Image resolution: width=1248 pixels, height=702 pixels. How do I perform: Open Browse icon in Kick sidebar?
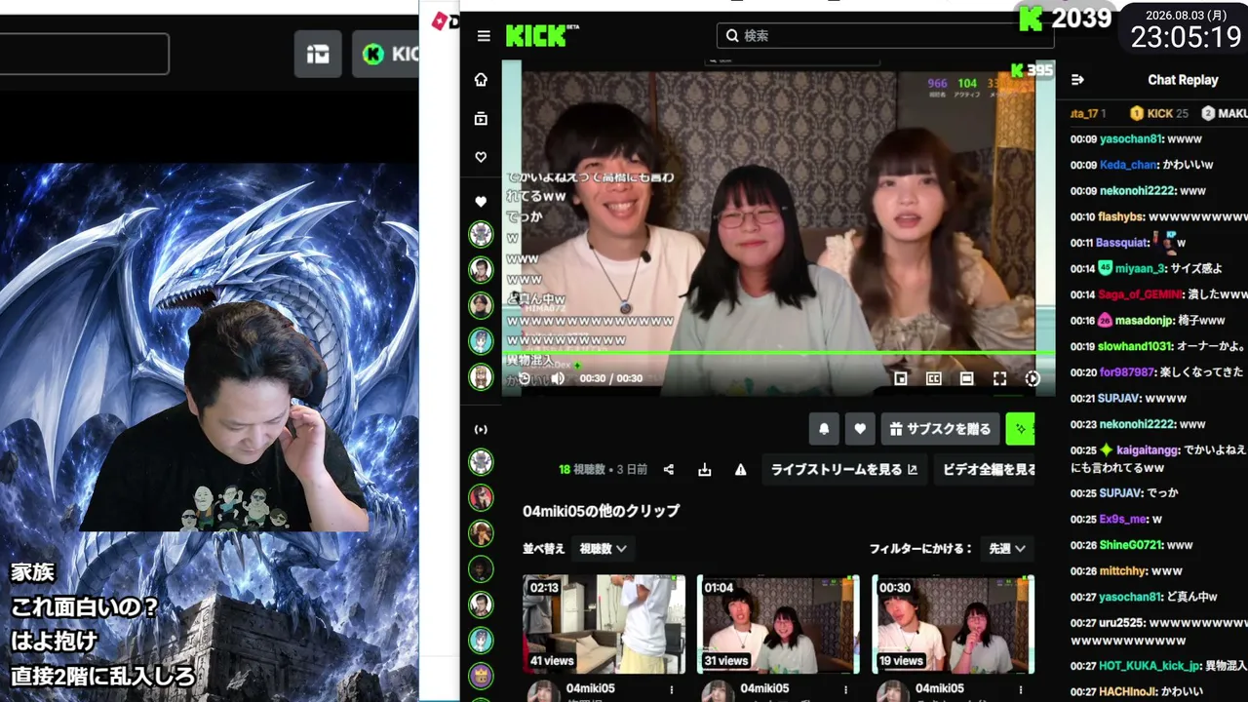tap(481, 119)
